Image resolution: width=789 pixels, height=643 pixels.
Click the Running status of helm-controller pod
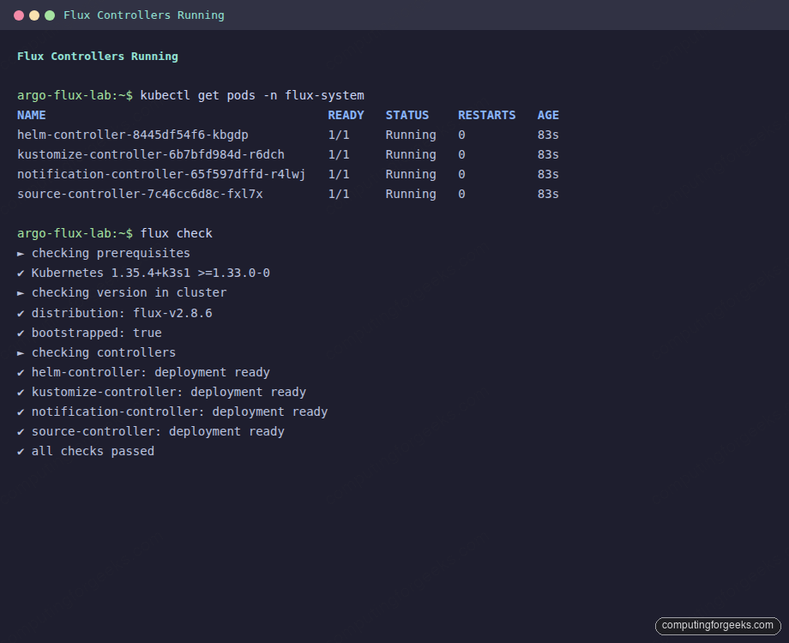point(411,135)
